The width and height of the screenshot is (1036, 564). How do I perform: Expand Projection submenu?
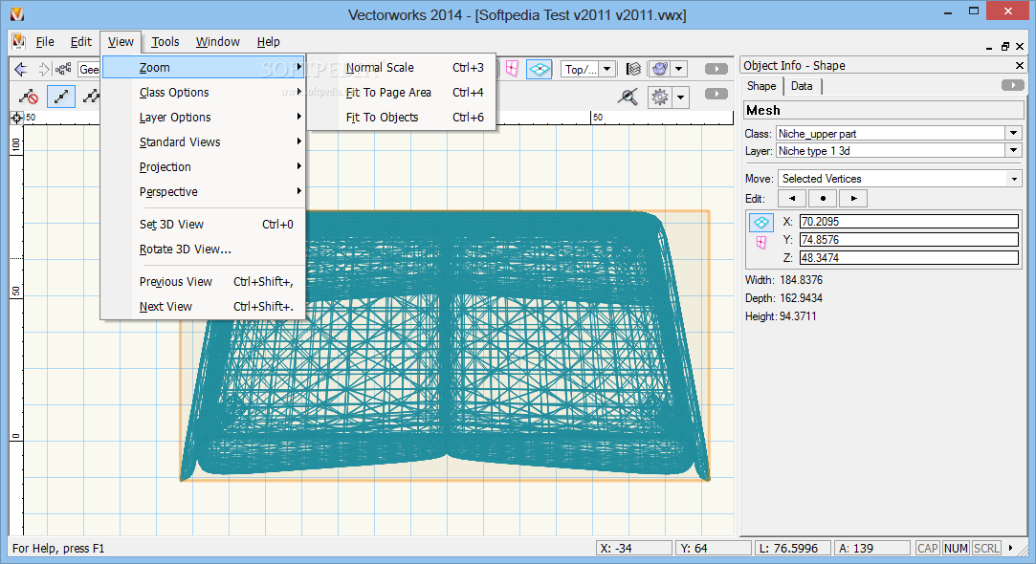[x=203, y=167]
